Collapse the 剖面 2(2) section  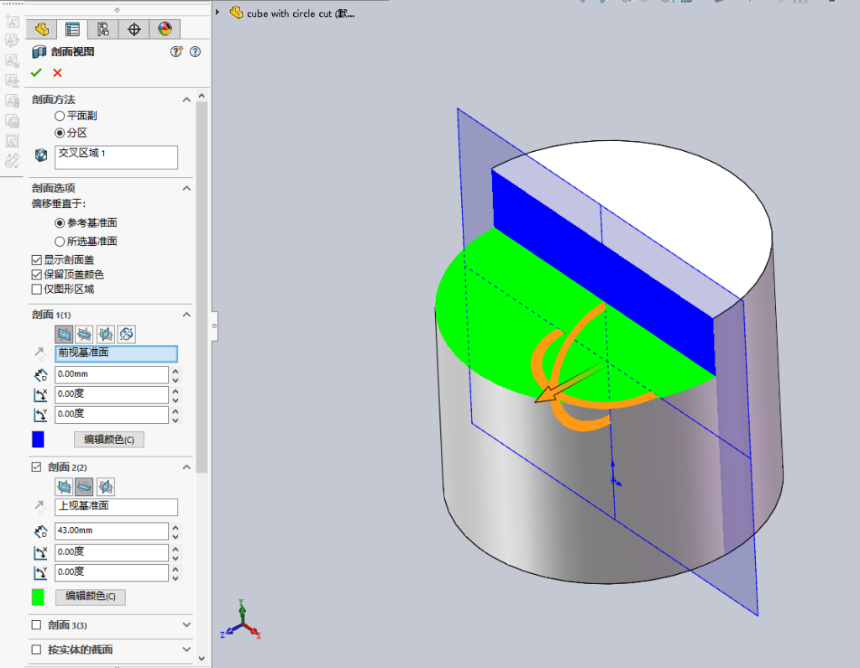click(x=186, y=467)
